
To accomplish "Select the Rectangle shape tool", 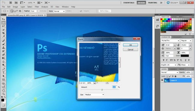I will click(4, 79).
